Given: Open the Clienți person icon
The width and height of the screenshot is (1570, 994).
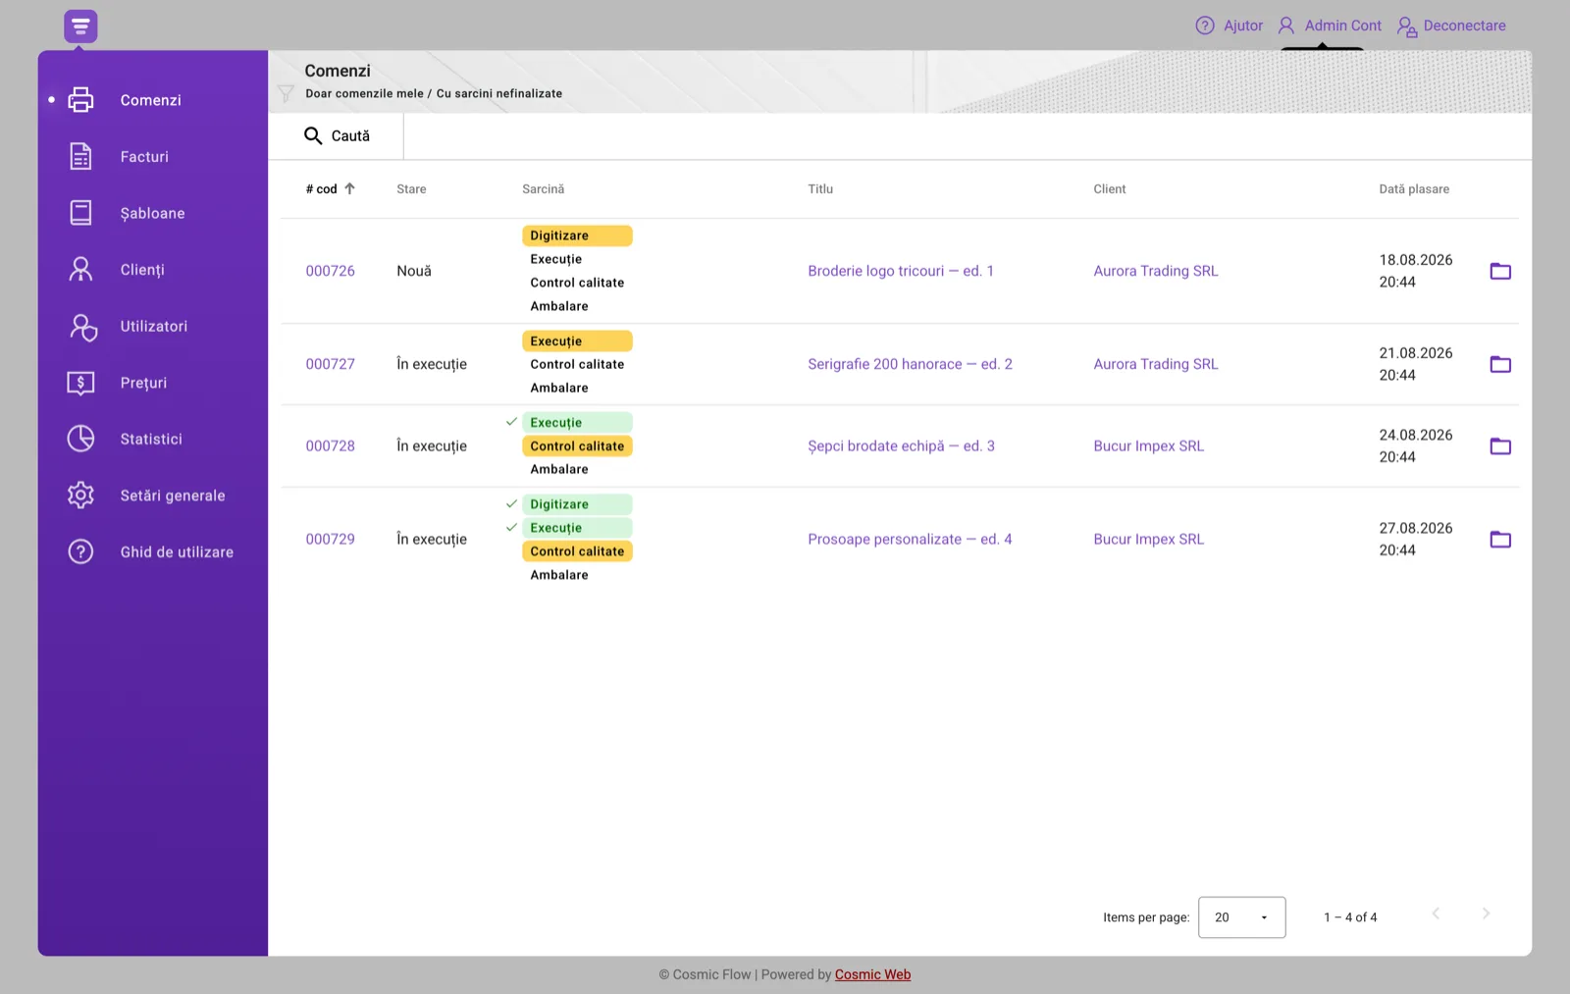Looking at the screenshot, I should tap(80, 269).
